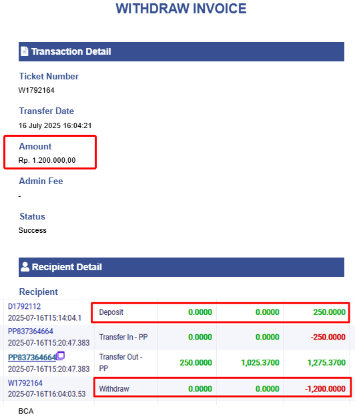Viewport: 355px width, 419px height.
Task: Click the copy icon next to PP837364664
Action: (x=61, y=356)
